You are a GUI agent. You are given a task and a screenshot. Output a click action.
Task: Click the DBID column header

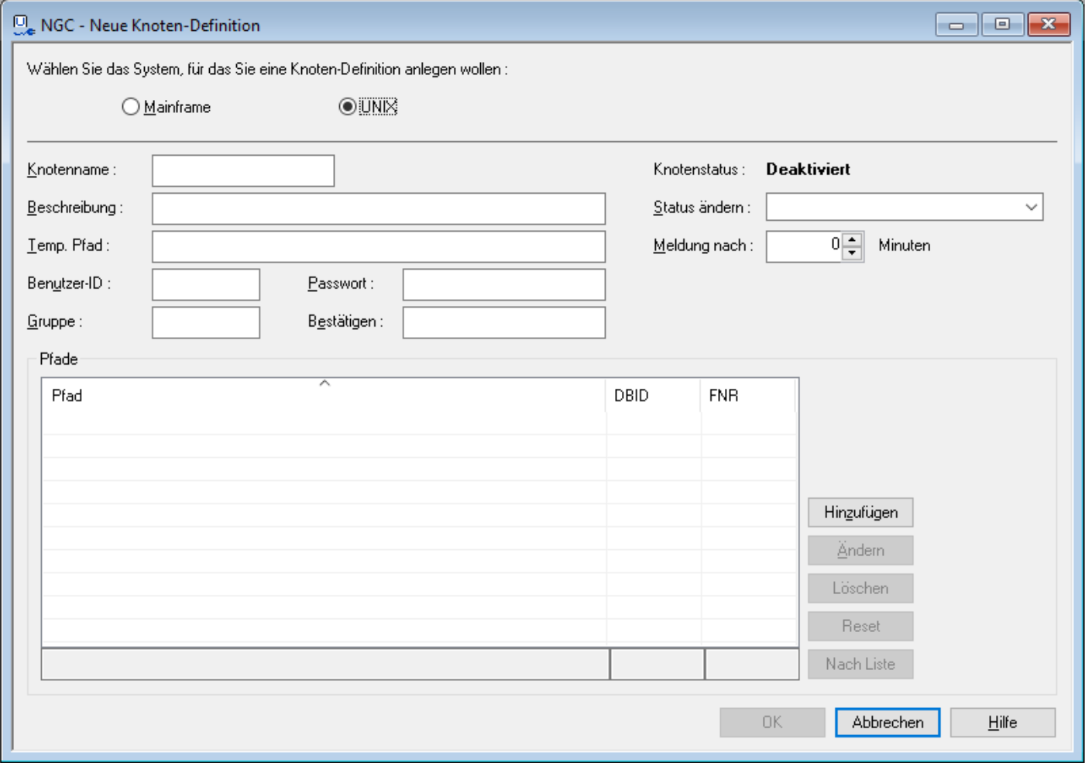click(x=653, y=396)
